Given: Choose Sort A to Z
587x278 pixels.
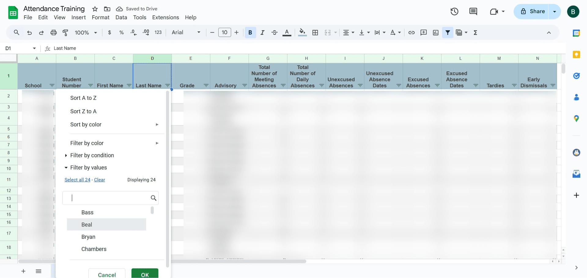Looking at the screenshot, I should pyautogui.click(x=83, y=98).
